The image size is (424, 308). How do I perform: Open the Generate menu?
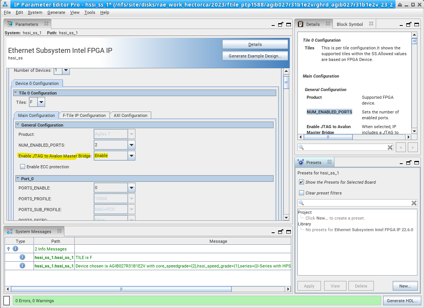point(56,12)
